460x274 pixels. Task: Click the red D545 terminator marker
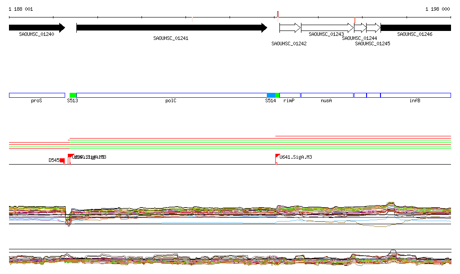[62, 161]
